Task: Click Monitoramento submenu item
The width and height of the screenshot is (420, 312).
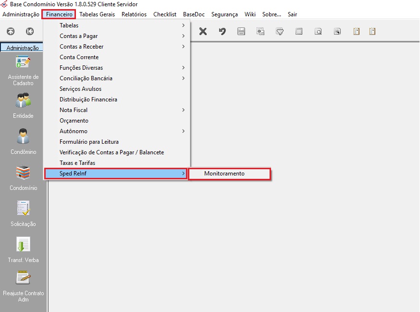Action: pos(230,174)
